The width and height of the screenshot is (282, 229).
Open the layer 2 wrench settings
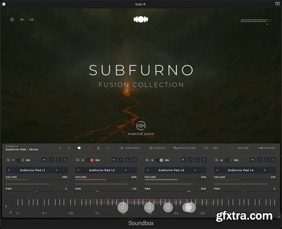(114, 160)
